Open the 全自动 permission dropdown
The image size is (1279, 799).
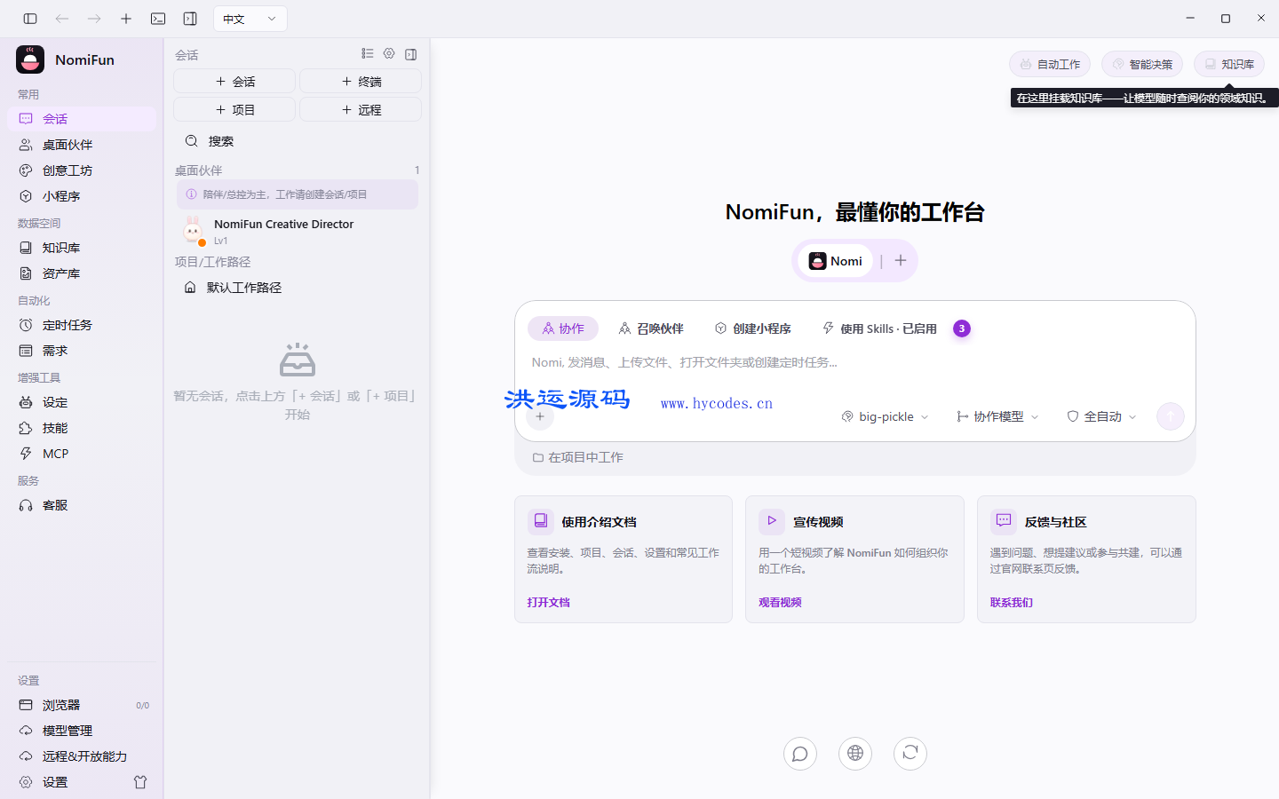click(x=1101, y=416)
